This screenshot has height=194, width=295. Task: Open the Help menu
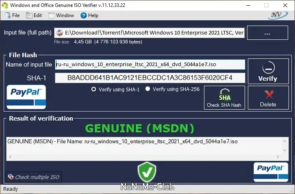pos(89,15)
